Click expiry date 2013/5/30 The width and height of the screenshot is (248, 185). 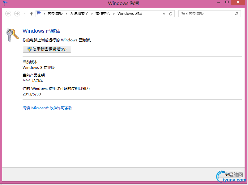tap(32, 94)
